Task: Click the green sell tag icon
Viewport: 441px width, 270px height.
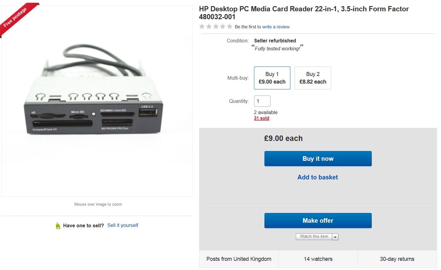Action: [x=58, y=226]
